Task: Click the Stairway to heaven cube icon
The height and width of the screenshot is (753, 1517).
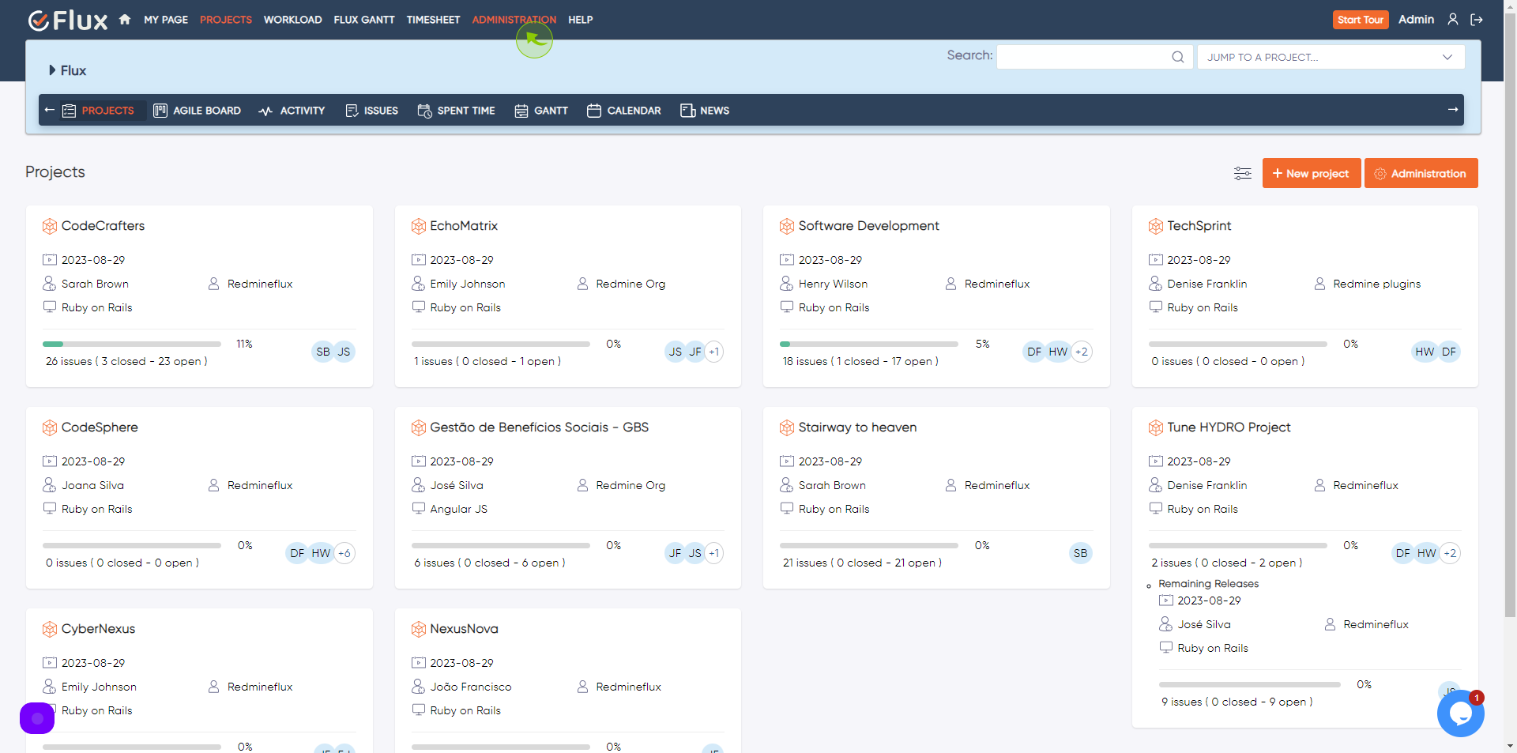Action: coord(787,427)
